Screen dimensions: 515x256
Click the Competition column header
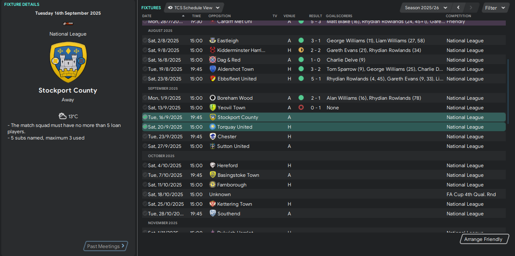tap(458, 16)
